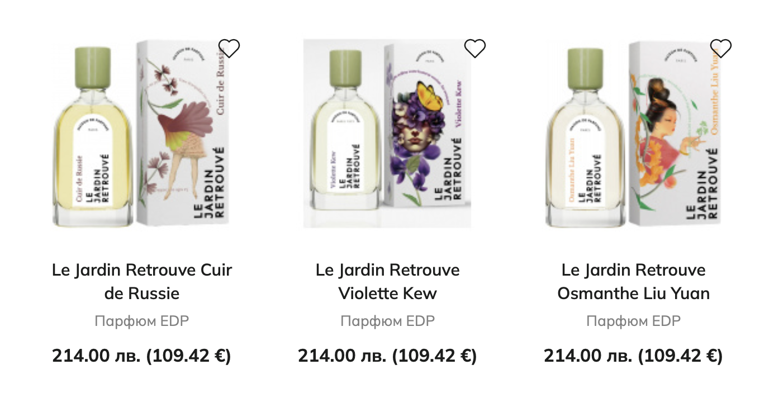774x407 pixels.
Task: Click Парфюм EDP under Osmanthe Liu Yuan
Action: [634, 321]
